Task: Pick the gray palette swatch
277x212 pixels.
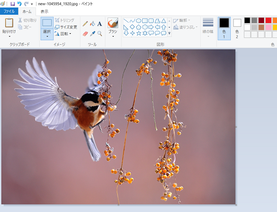Action: point(254,20)
